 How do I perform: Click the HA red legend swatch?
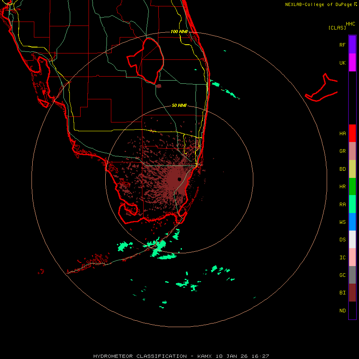click(352, 133)
